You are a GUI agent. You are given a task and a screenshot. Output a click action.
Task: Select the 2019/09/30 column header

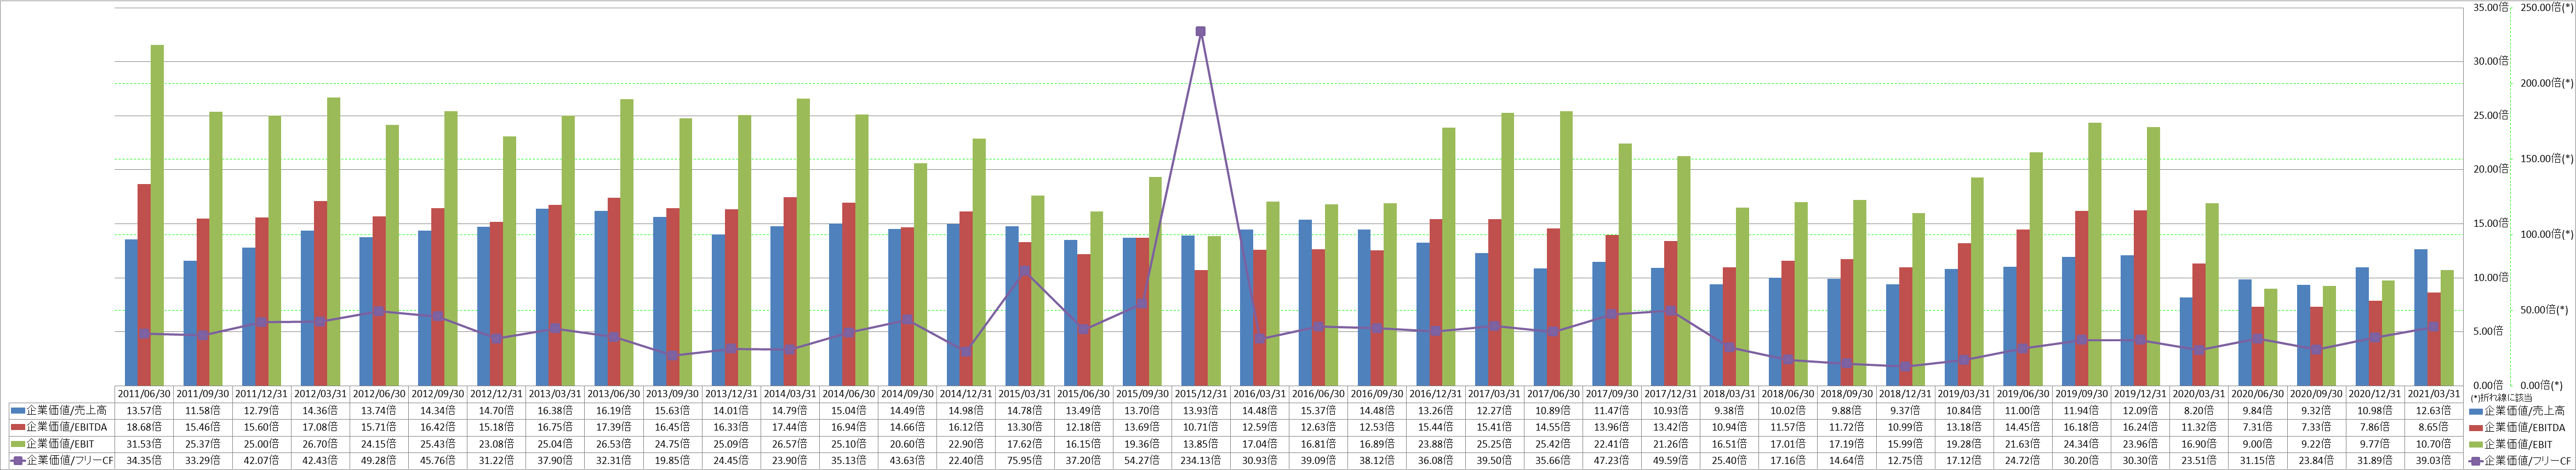click(x=2081, y=394)
